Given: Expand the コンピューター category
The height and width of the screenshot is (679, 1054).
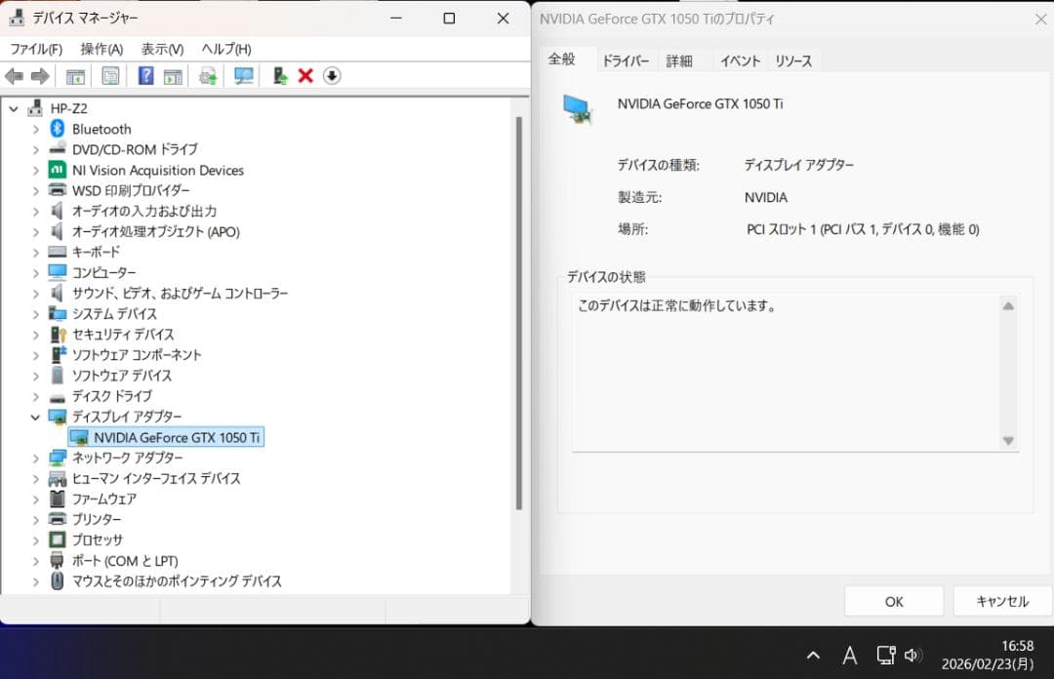Looking at the screenshot, I should 36,273.
